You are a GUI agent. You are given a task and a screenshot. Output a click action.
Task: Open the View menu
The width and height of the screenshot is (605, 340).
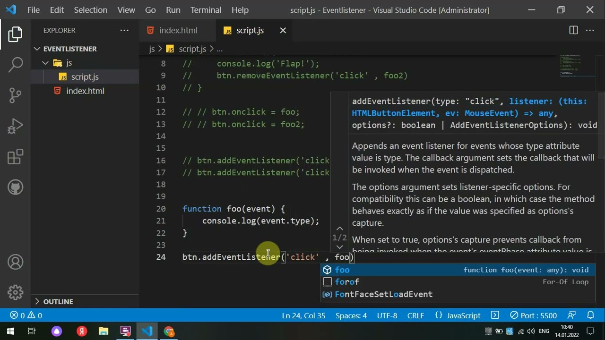[126, 10]
